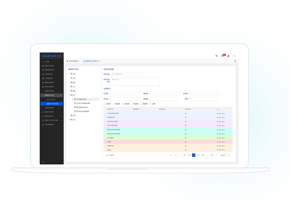
Task: Click the pin icon beside 仓库 tree node
Action: 71,78
